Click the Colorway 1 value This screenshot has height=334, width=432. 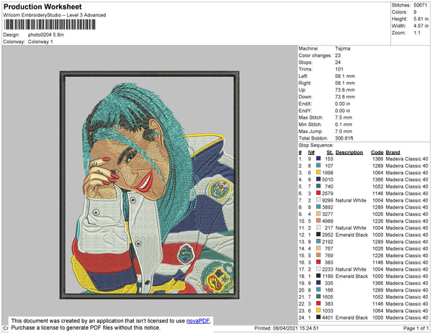[x=41, y=42]
